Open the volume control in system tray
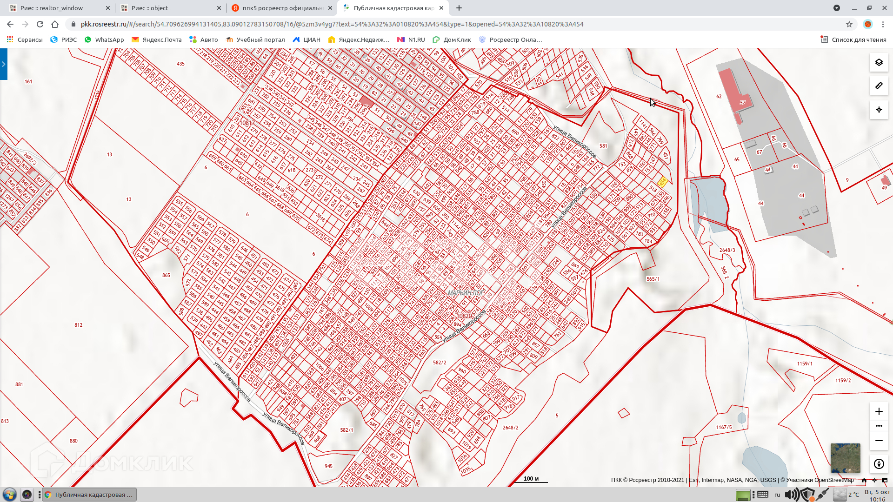Image resolution: width=893 pixels, height=502 pixels. click(x=791, y=495)
